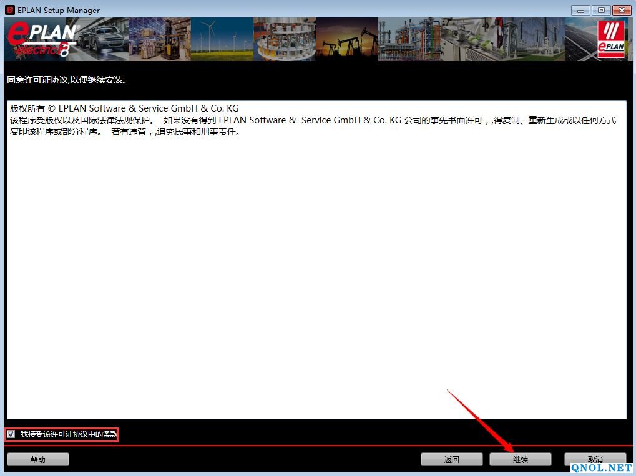Close the EPLAN Setup Manager window
The width and height of the screenshot is (636, 476).
tap(622, 10)
